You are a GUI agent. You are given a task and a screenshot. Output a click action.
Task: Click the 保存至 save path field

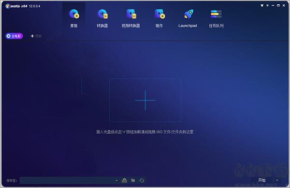[x=67, y=180]
